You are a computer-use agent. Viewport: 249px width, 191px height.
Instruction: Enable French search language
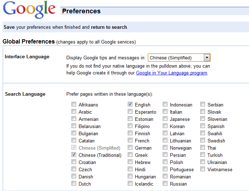coord(130,140)
